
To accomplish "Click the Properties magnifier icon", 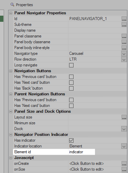I will pyautogui.click(x=12, y=5).
